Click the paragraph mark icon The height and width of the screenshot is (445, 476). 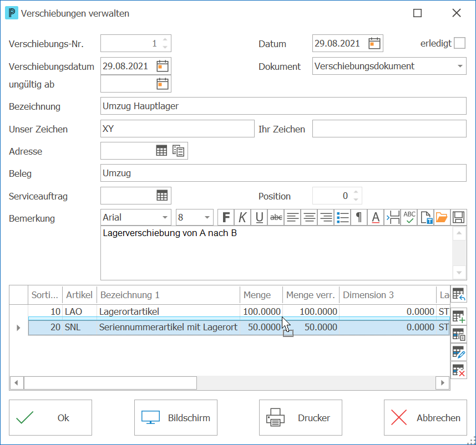(x=359, y=217)
